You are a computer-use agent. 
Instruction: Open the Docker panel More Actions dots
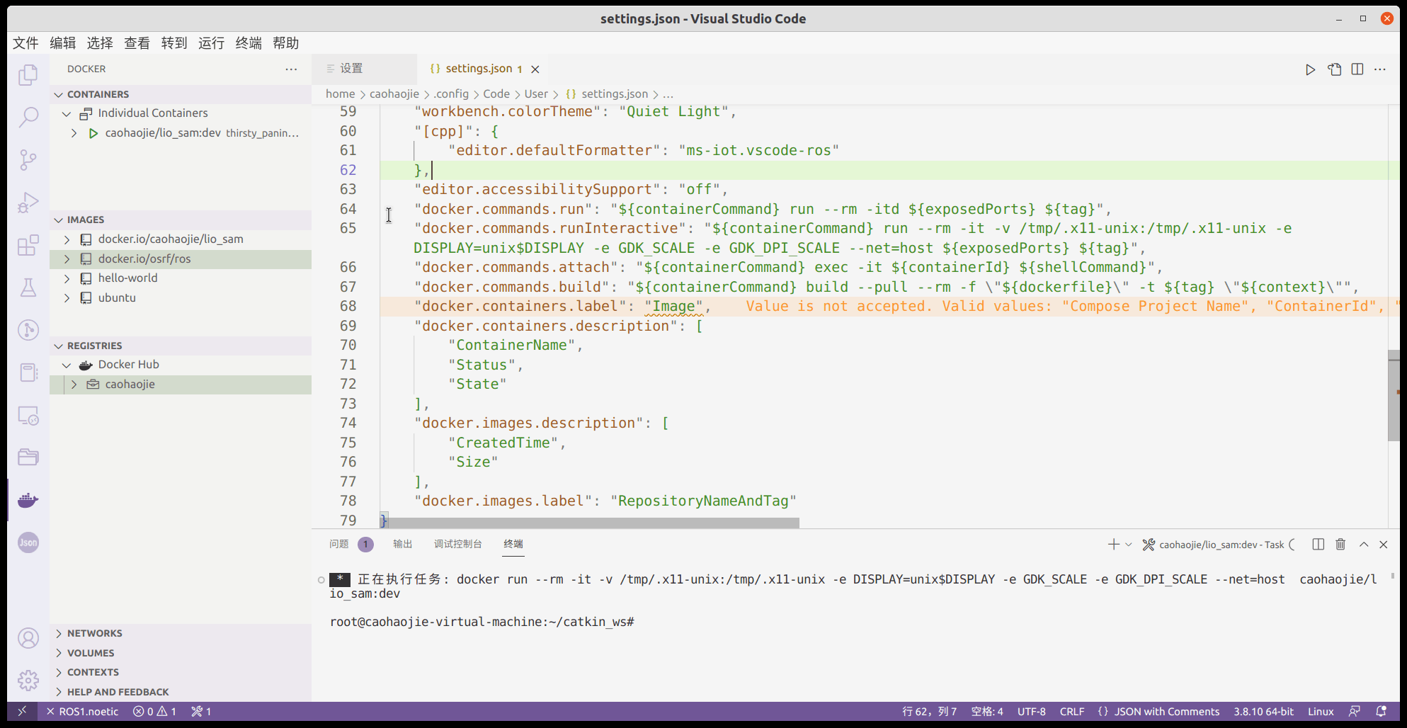click(291, 69)
